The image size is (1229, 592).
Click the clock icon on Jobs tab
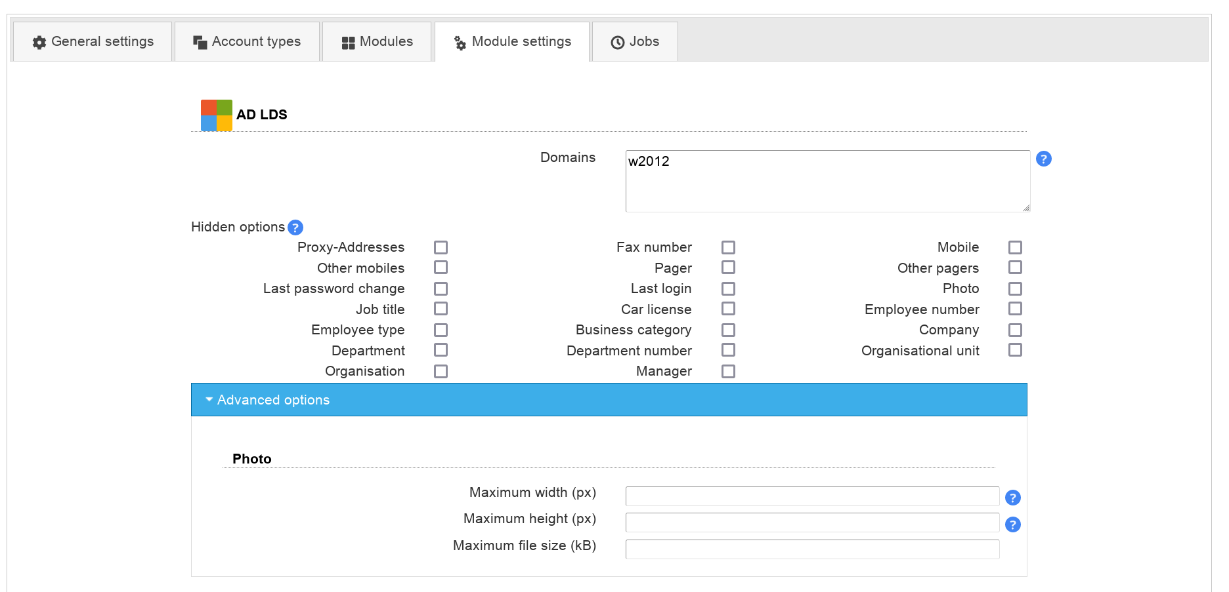click(617, 43)
